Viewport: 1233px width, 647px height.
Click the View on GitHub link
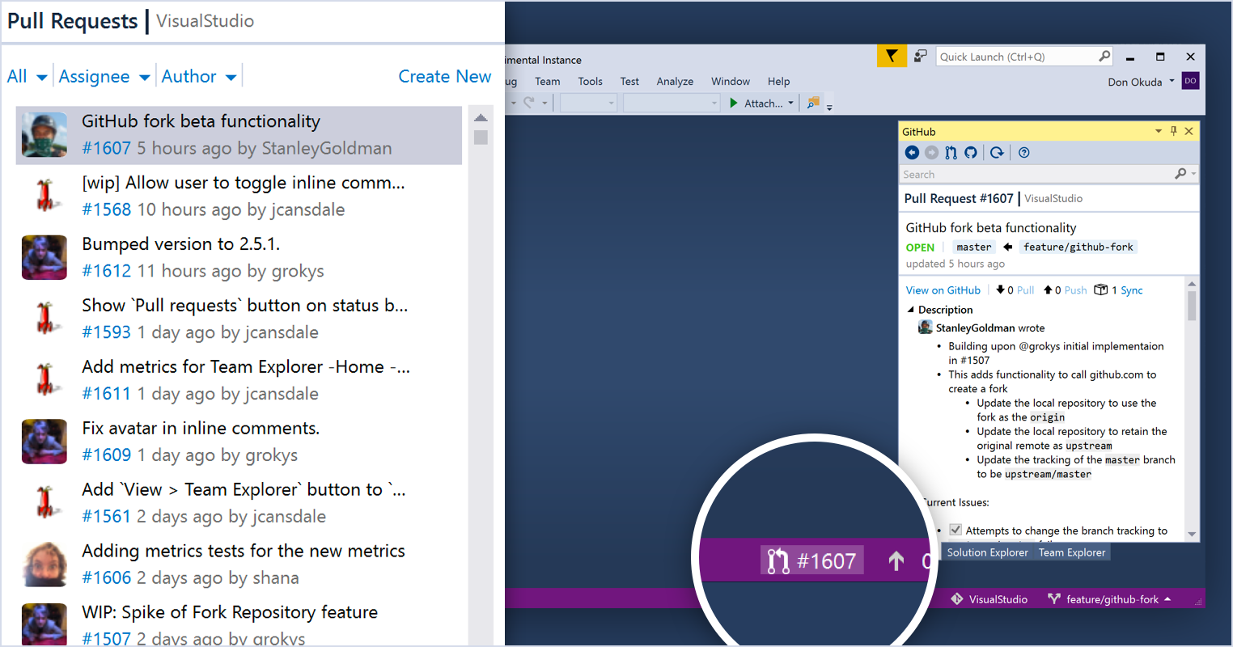943,290
